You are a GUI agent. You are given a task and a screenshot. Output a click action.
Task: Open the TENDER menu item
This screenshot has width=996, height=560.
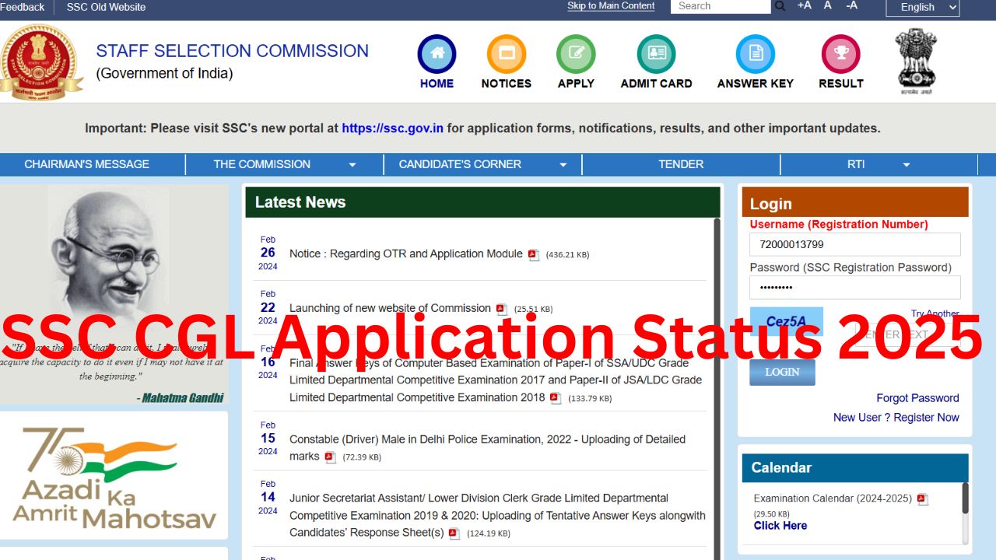[681, 164]
